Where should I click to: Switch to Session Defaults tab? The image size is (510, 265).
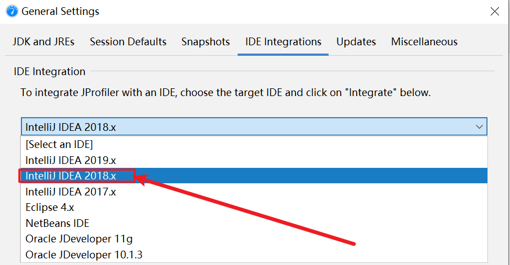(128, 41)
